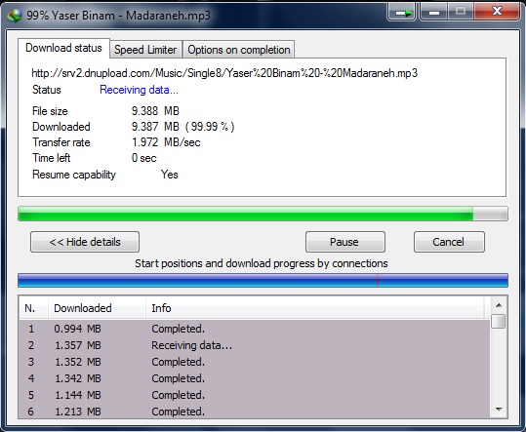Click the IDM globe icon in title bar
The image size is (526, 432).
[x=15, y=15]
